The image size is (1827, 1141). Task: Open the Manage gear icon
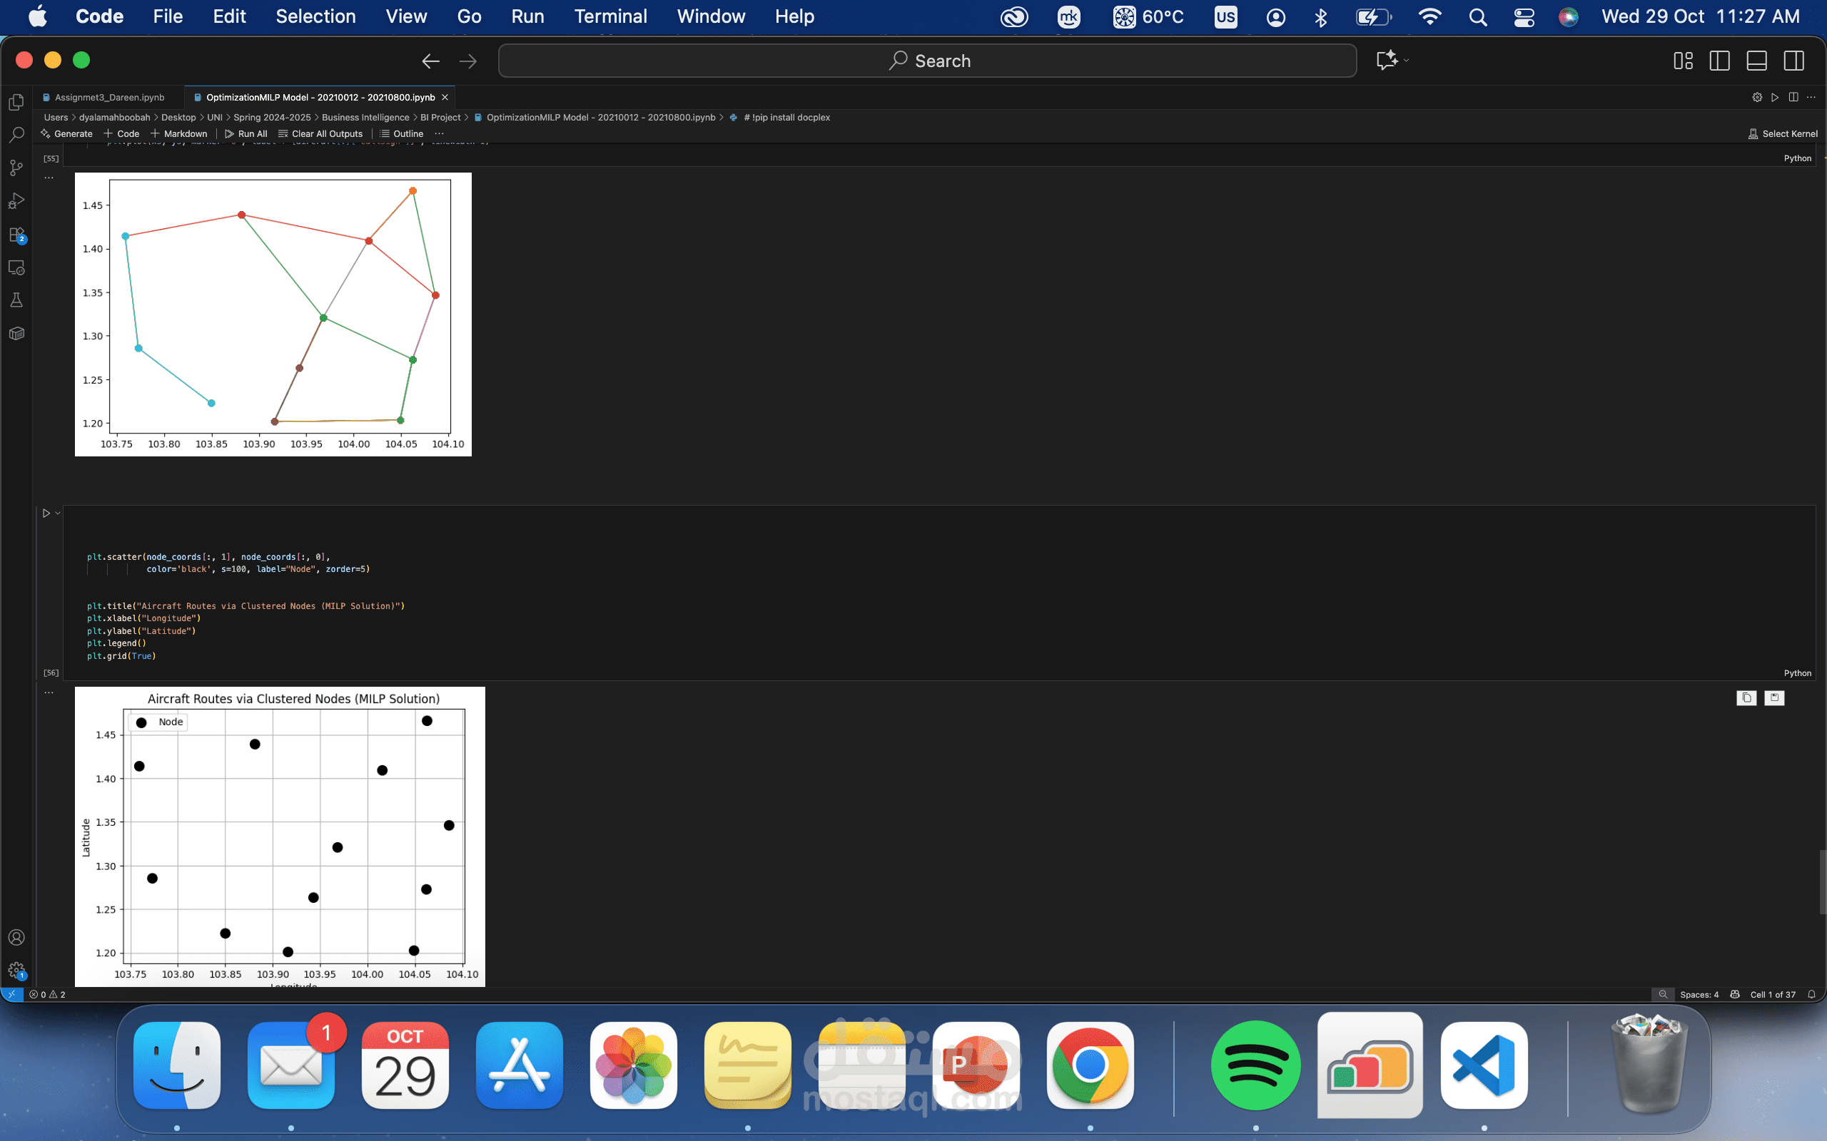pyautogui.click(x=16, y=971)
